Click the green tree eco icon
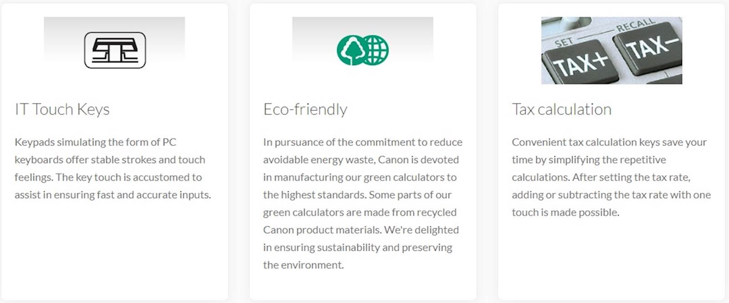 point(351,50)
